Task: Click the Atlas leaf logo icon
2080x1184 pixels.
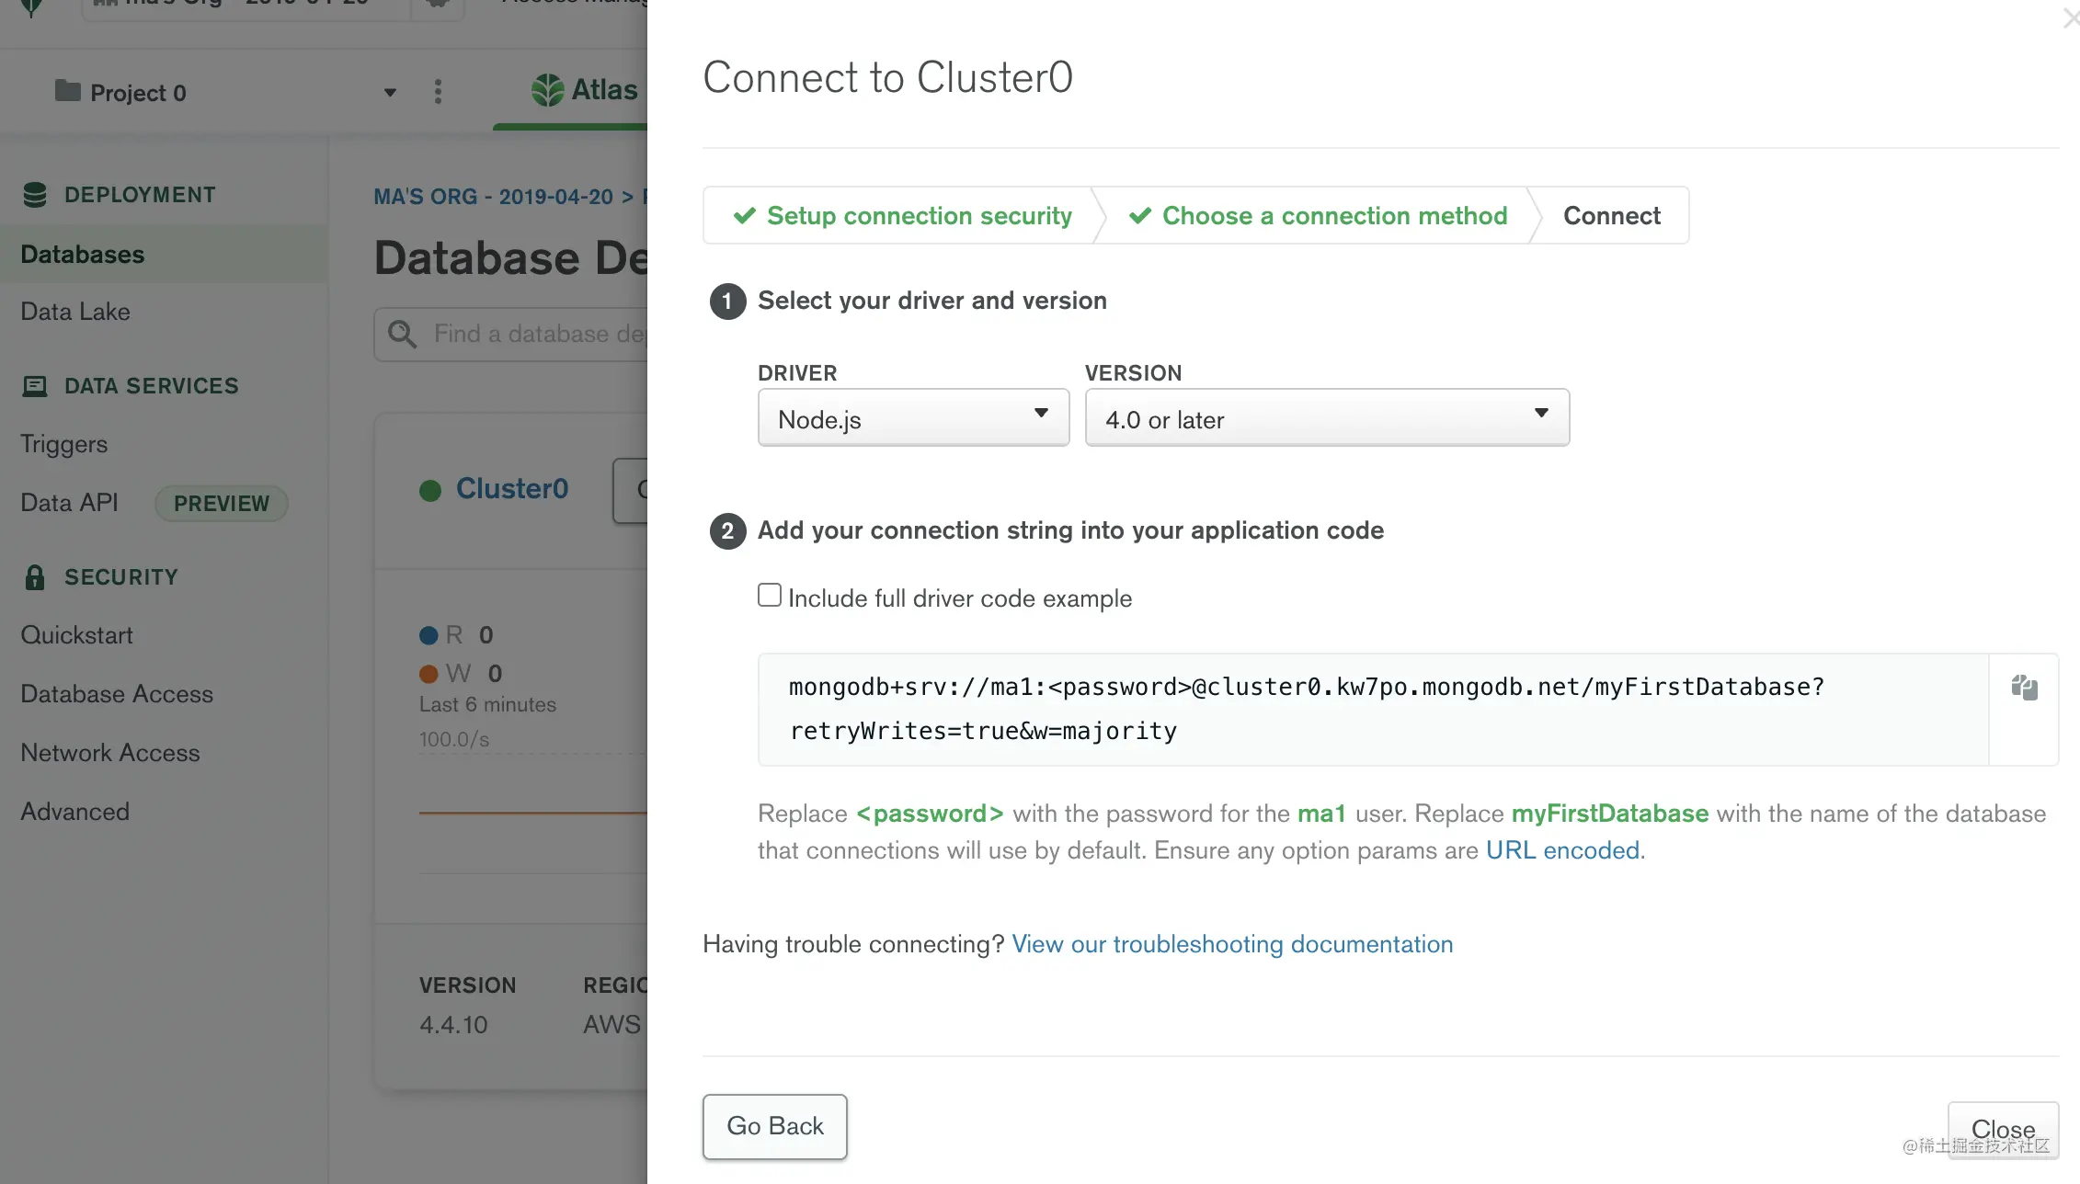Action: coord(548,90)
